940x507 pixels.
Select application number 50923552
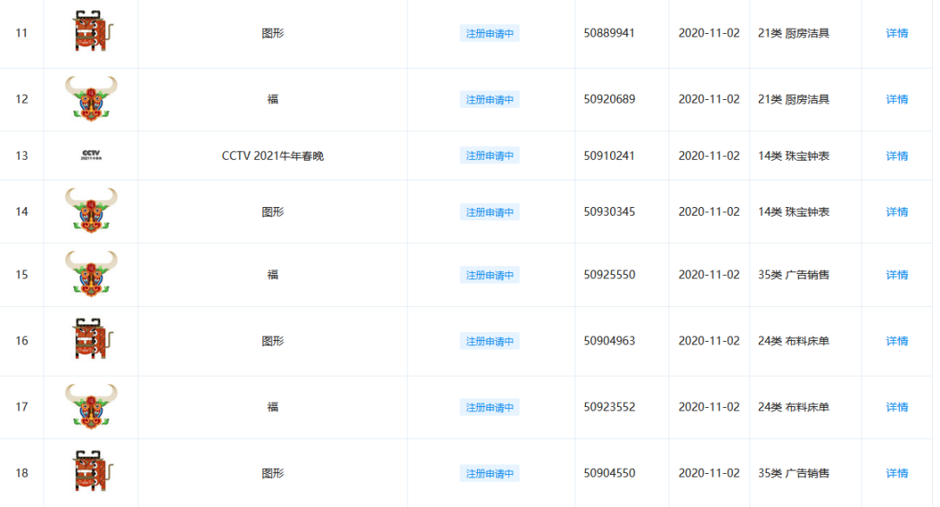(x=609, y=407)
